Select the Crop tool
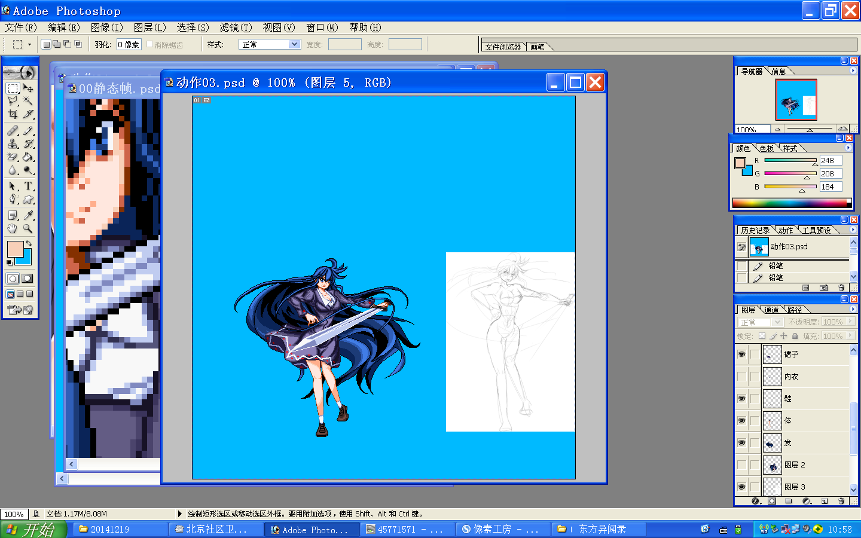The image size is (861, 538). [13, 114]
